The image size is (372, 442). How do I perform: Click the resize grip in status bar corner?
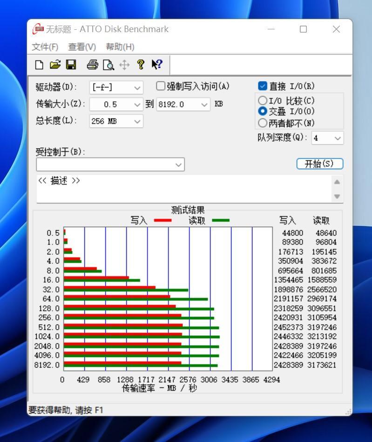point(348,412)
